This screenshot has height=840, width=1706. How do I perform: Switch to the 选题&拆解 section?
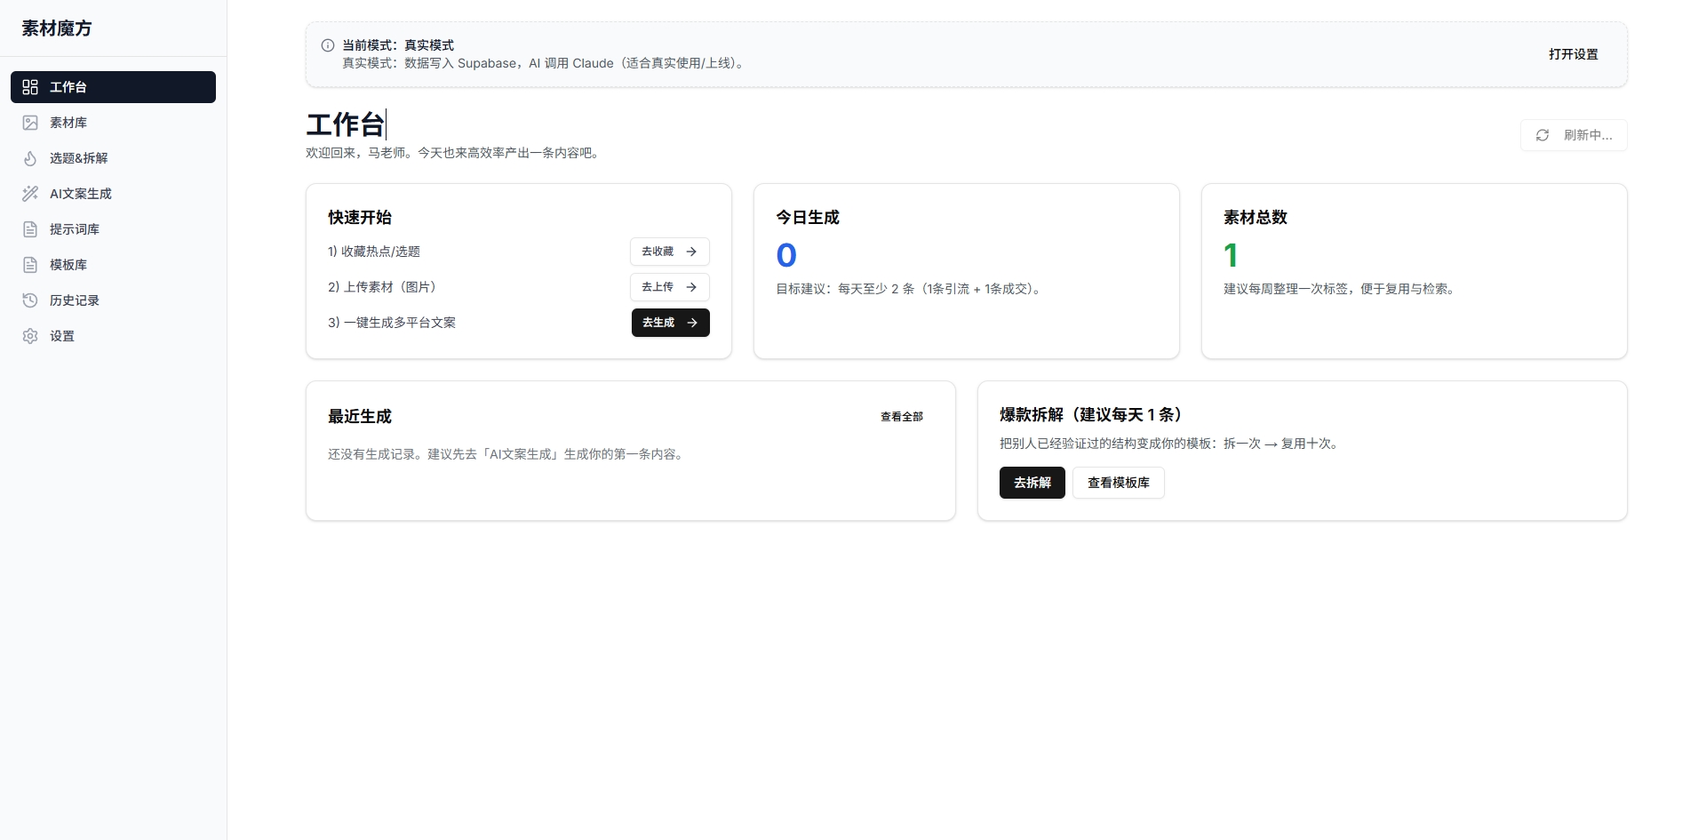[x=80, y=158]
